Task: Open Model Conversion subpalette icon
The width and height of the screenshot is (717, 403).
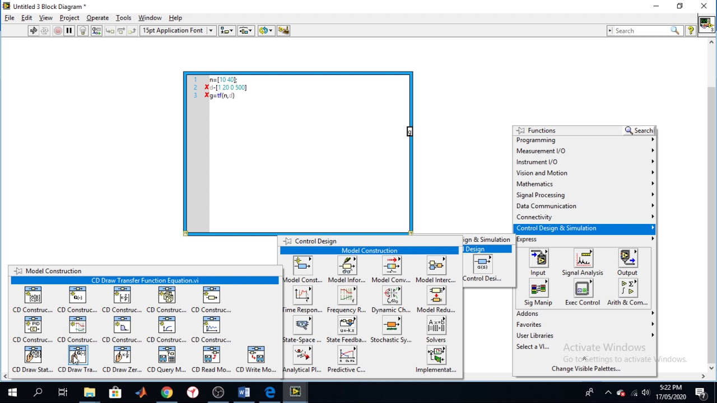Action: pyautogui.click(x=391, y=265)
